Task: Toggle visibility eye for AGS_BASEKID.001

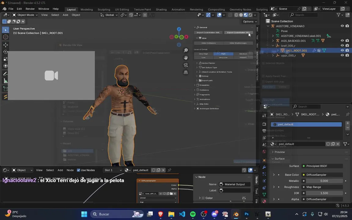Action: [342, 41]
